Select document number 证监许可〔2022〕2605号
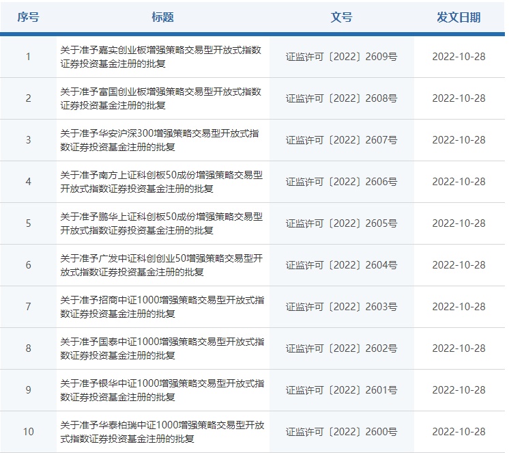The height and width of the screenshot is (453, 509). (x=342, y=223)
